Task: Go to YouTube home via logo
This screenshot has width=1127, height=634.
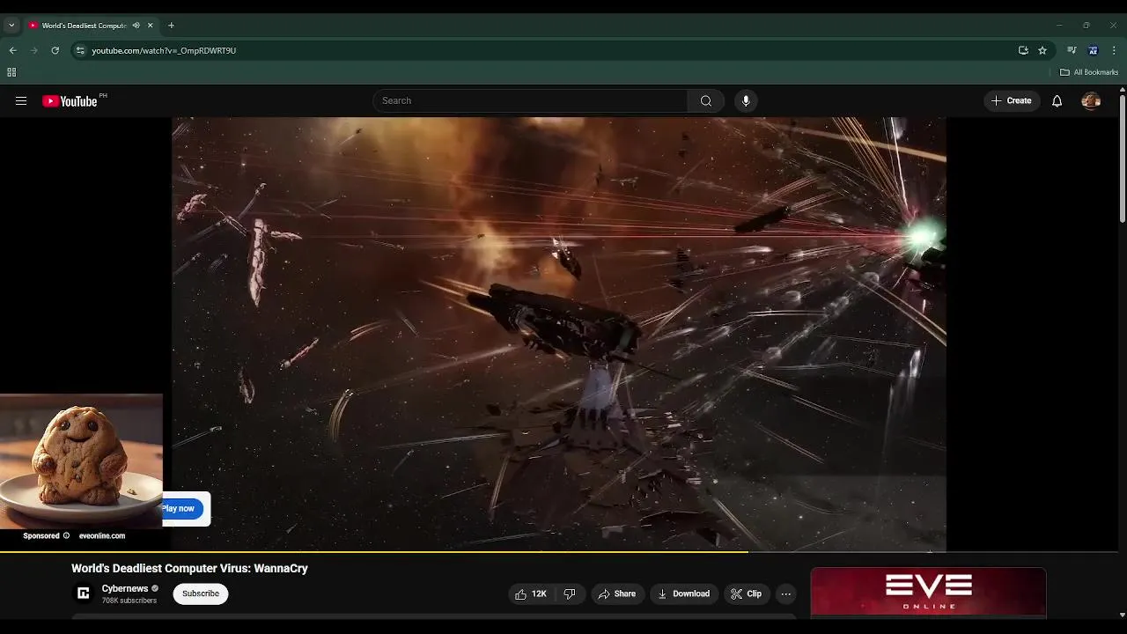Action: tap(70, 101)
